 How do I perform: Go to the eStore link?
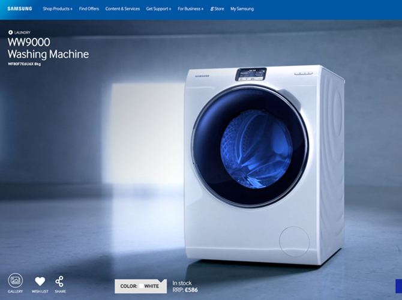[217, 9]
